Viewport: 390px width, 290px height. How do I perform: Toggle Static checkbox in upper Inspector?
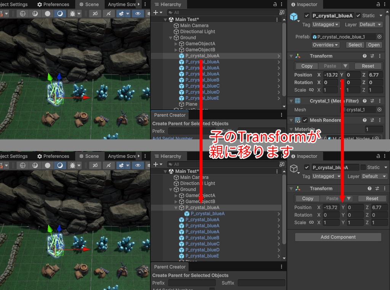[x=358, y=16]
